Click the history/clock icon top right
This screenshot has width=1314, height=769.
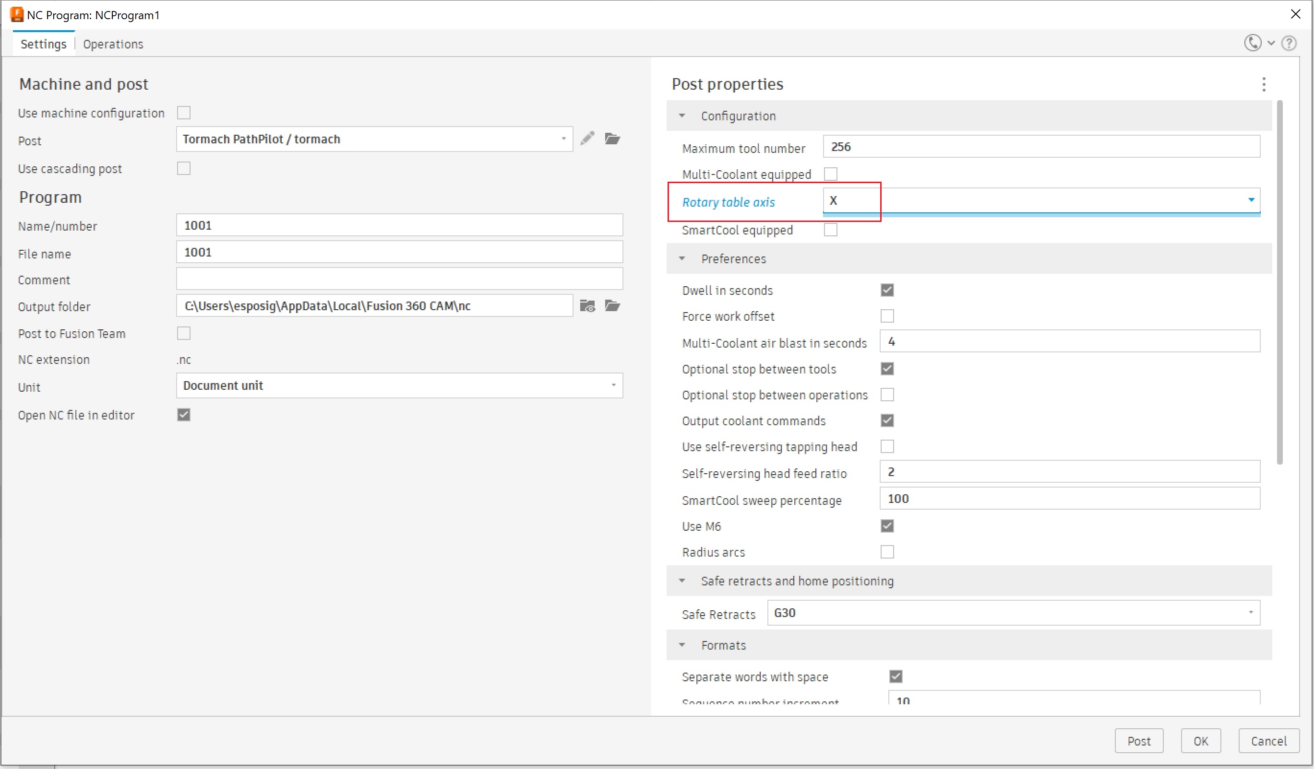point(1252,43)
